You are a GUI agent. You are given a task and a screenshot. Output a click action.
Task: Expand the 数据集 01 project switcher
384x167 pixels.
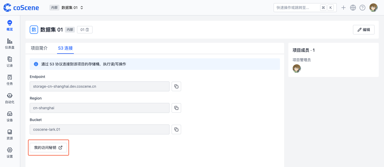pos(72,8)
